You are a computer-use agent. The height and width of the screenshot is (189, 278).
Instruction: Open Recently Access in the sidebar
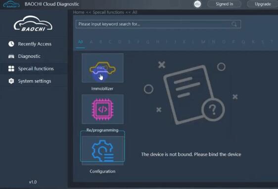click(x=34, y=44)
